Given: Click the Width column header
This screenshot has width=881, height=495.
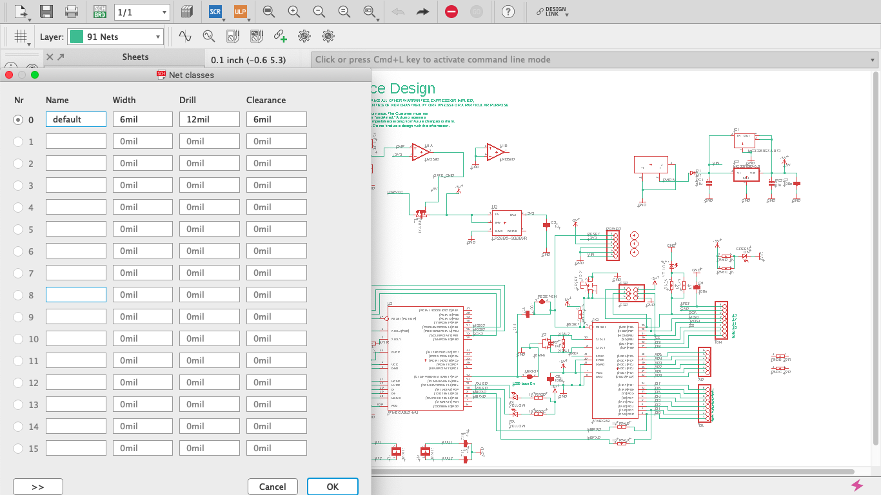Looking at the screenshot, I should (124, 100).
